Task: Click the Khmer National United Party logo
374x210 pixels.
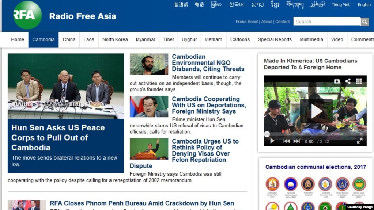Action: coord(342,184)
